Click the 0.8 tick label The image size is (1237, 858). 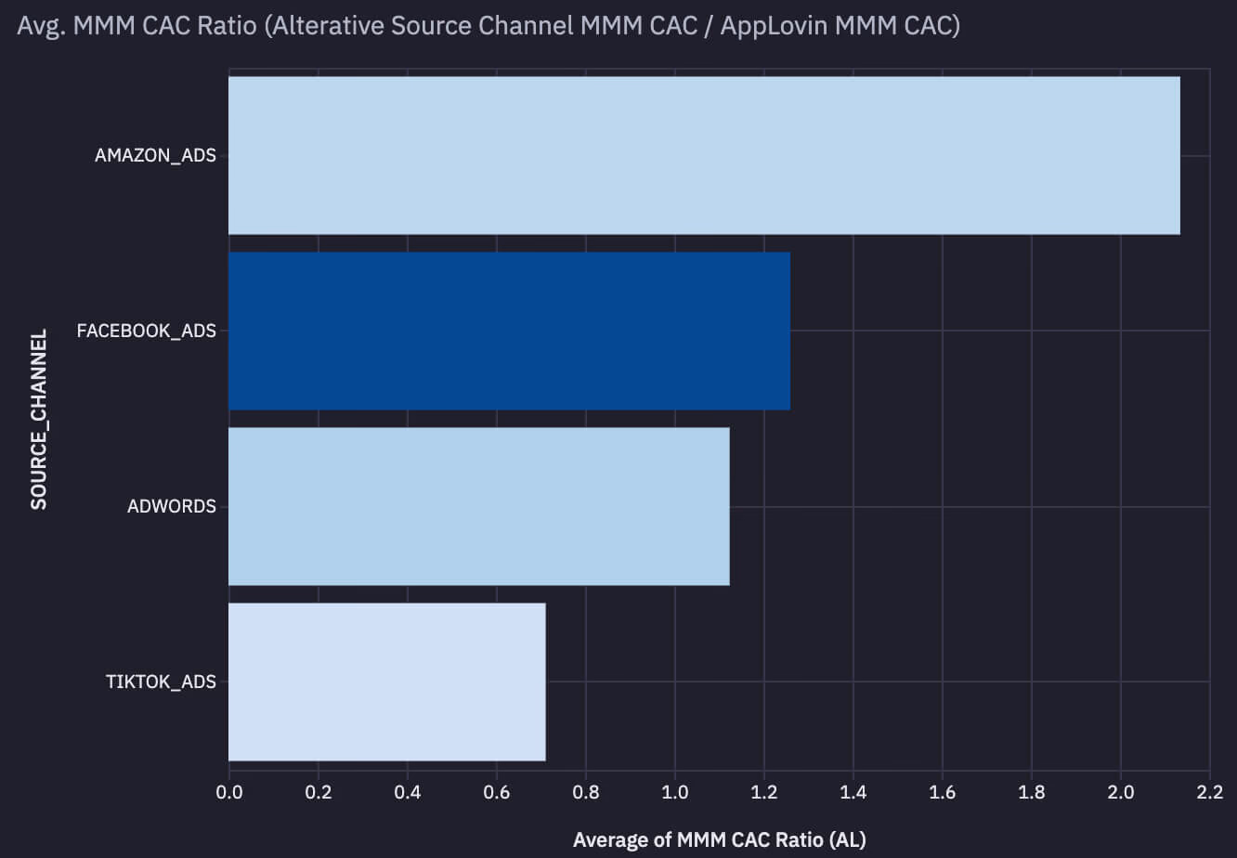click(x=587, y=791)
